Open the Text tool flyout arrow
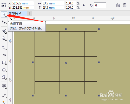Viewport: 130px width, 104px height. tap(6, 88)
